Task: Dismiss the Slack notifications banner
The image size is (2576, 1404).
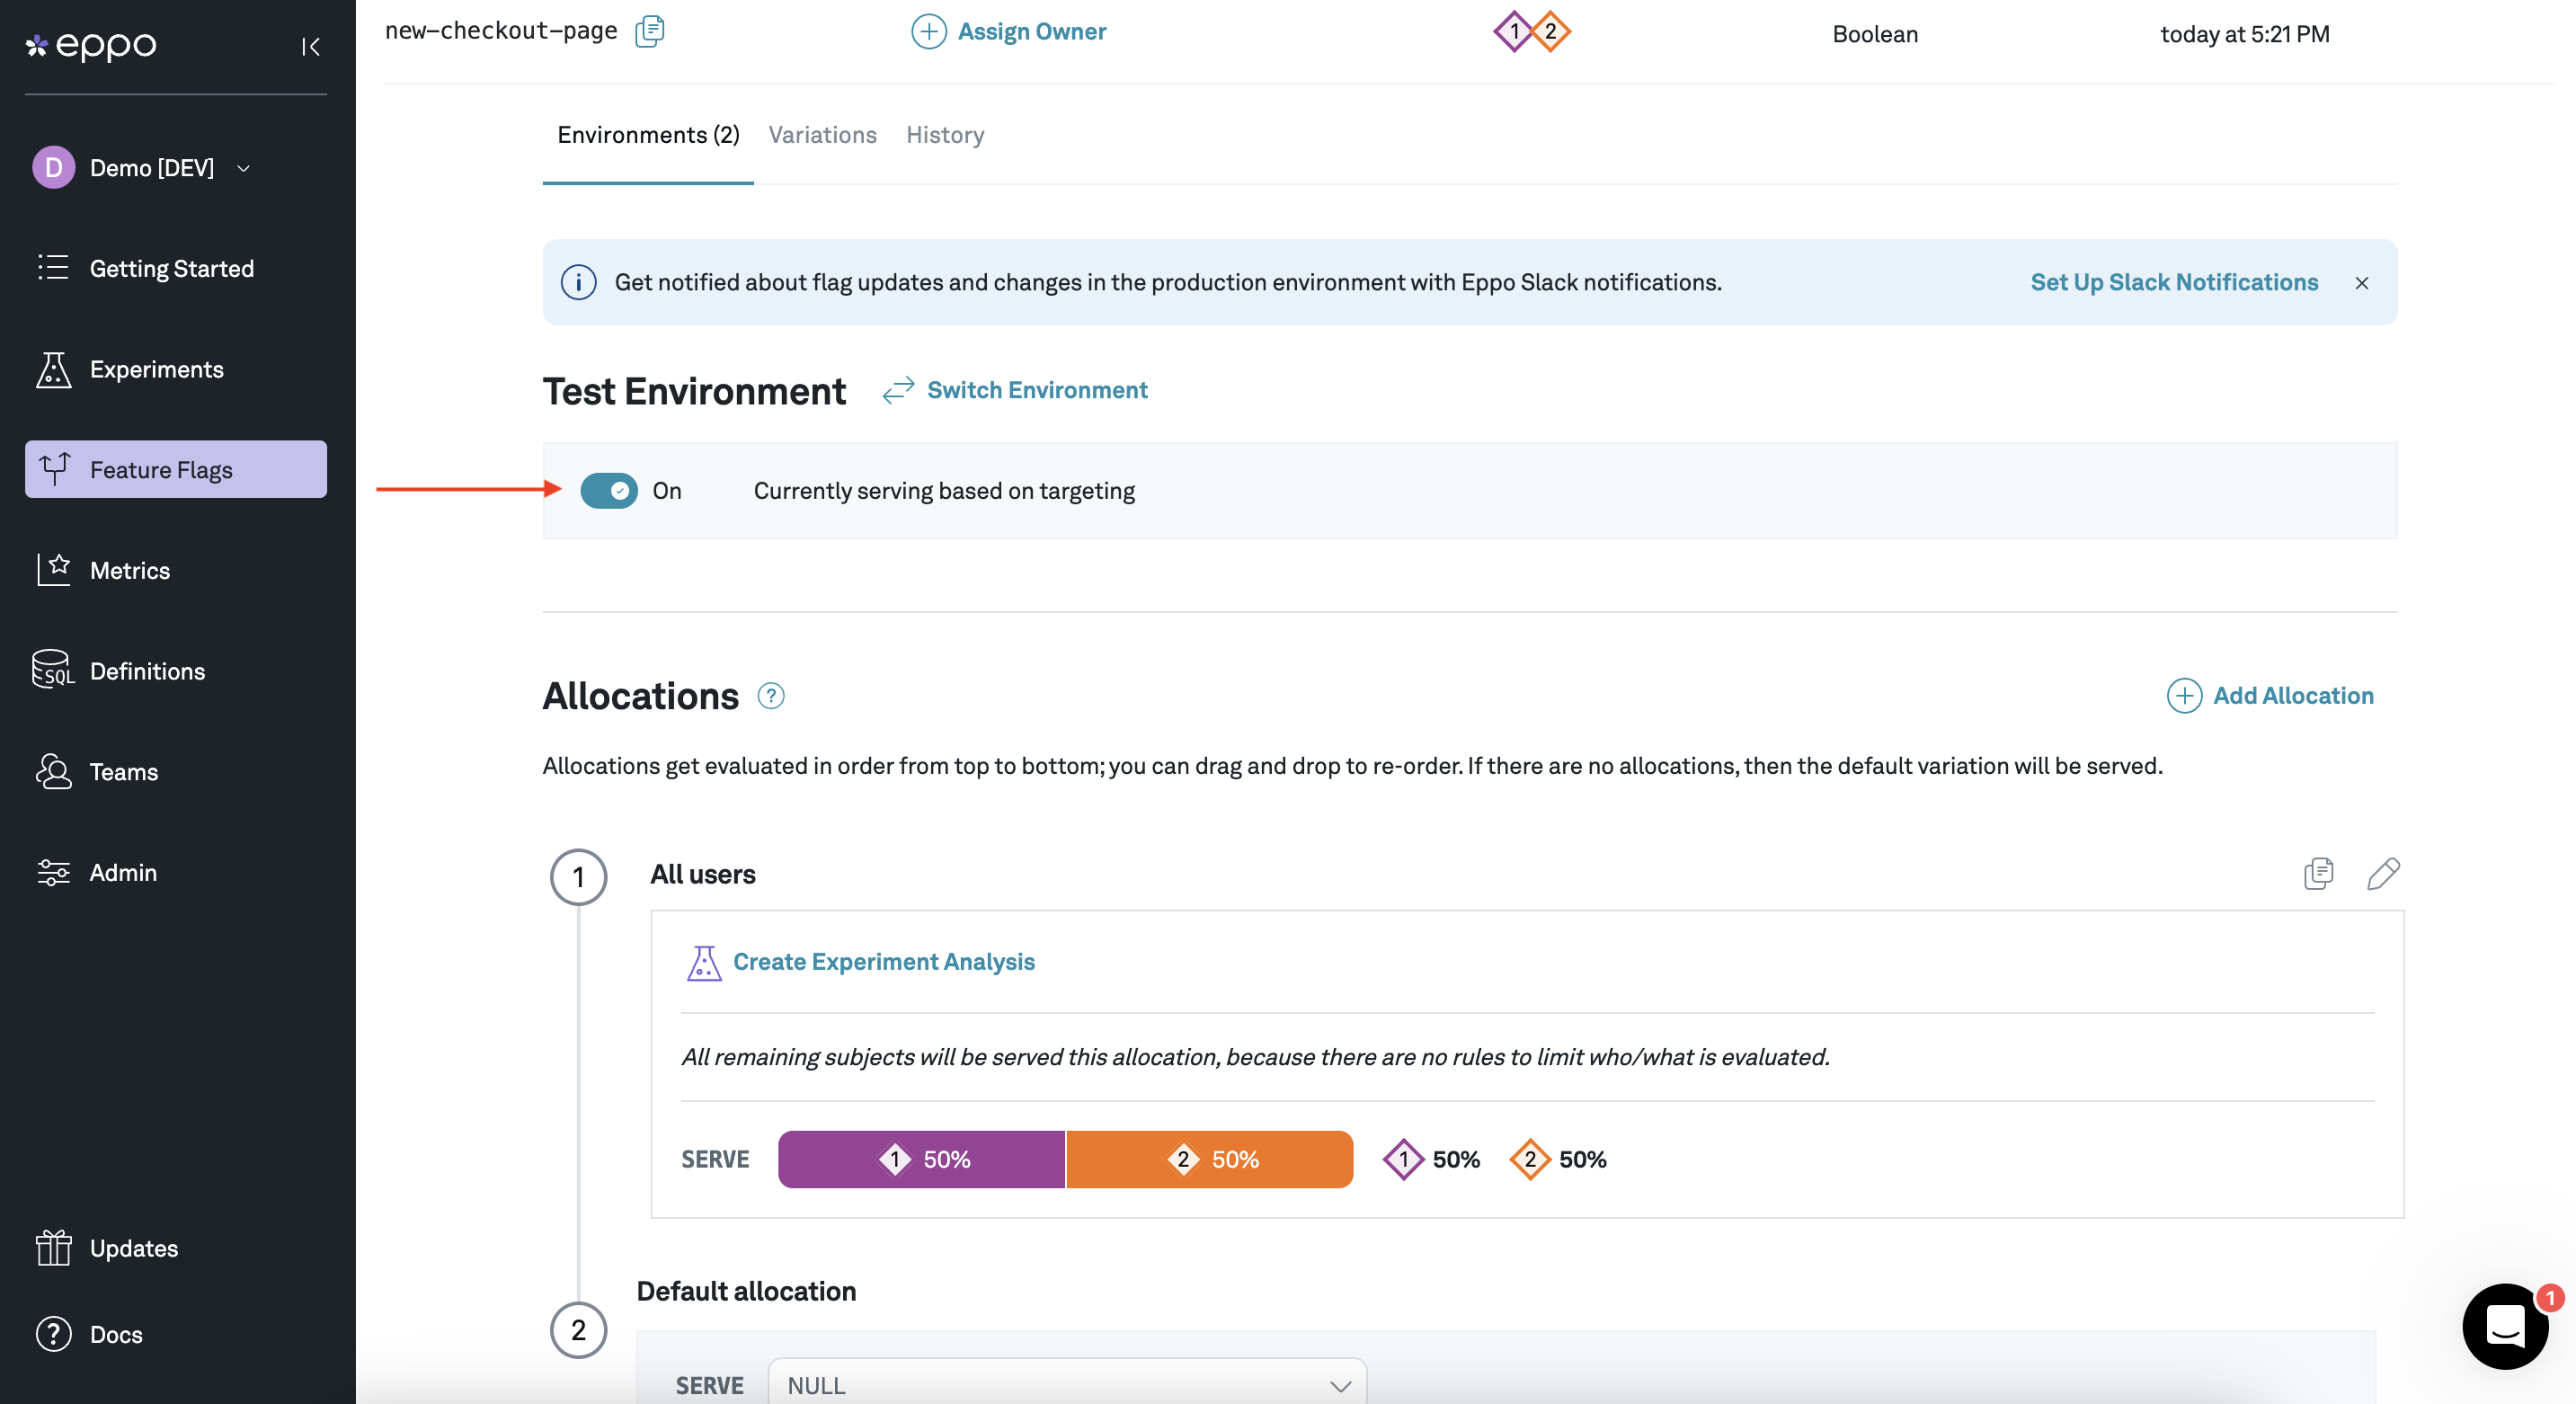Action: point(2362,283)
